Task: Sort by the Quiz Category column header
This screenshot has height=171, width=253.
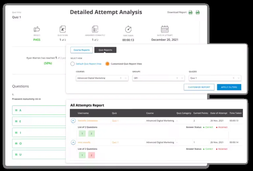Action: tap(184, 113)
